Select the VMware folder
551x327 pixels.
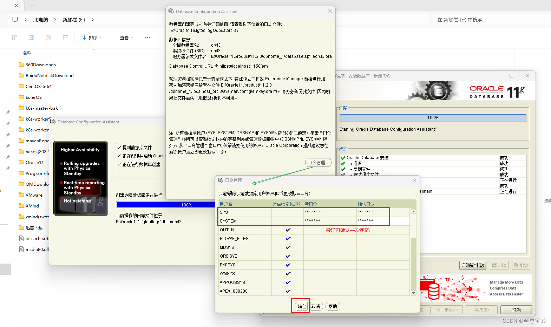(x=31, y=195)
